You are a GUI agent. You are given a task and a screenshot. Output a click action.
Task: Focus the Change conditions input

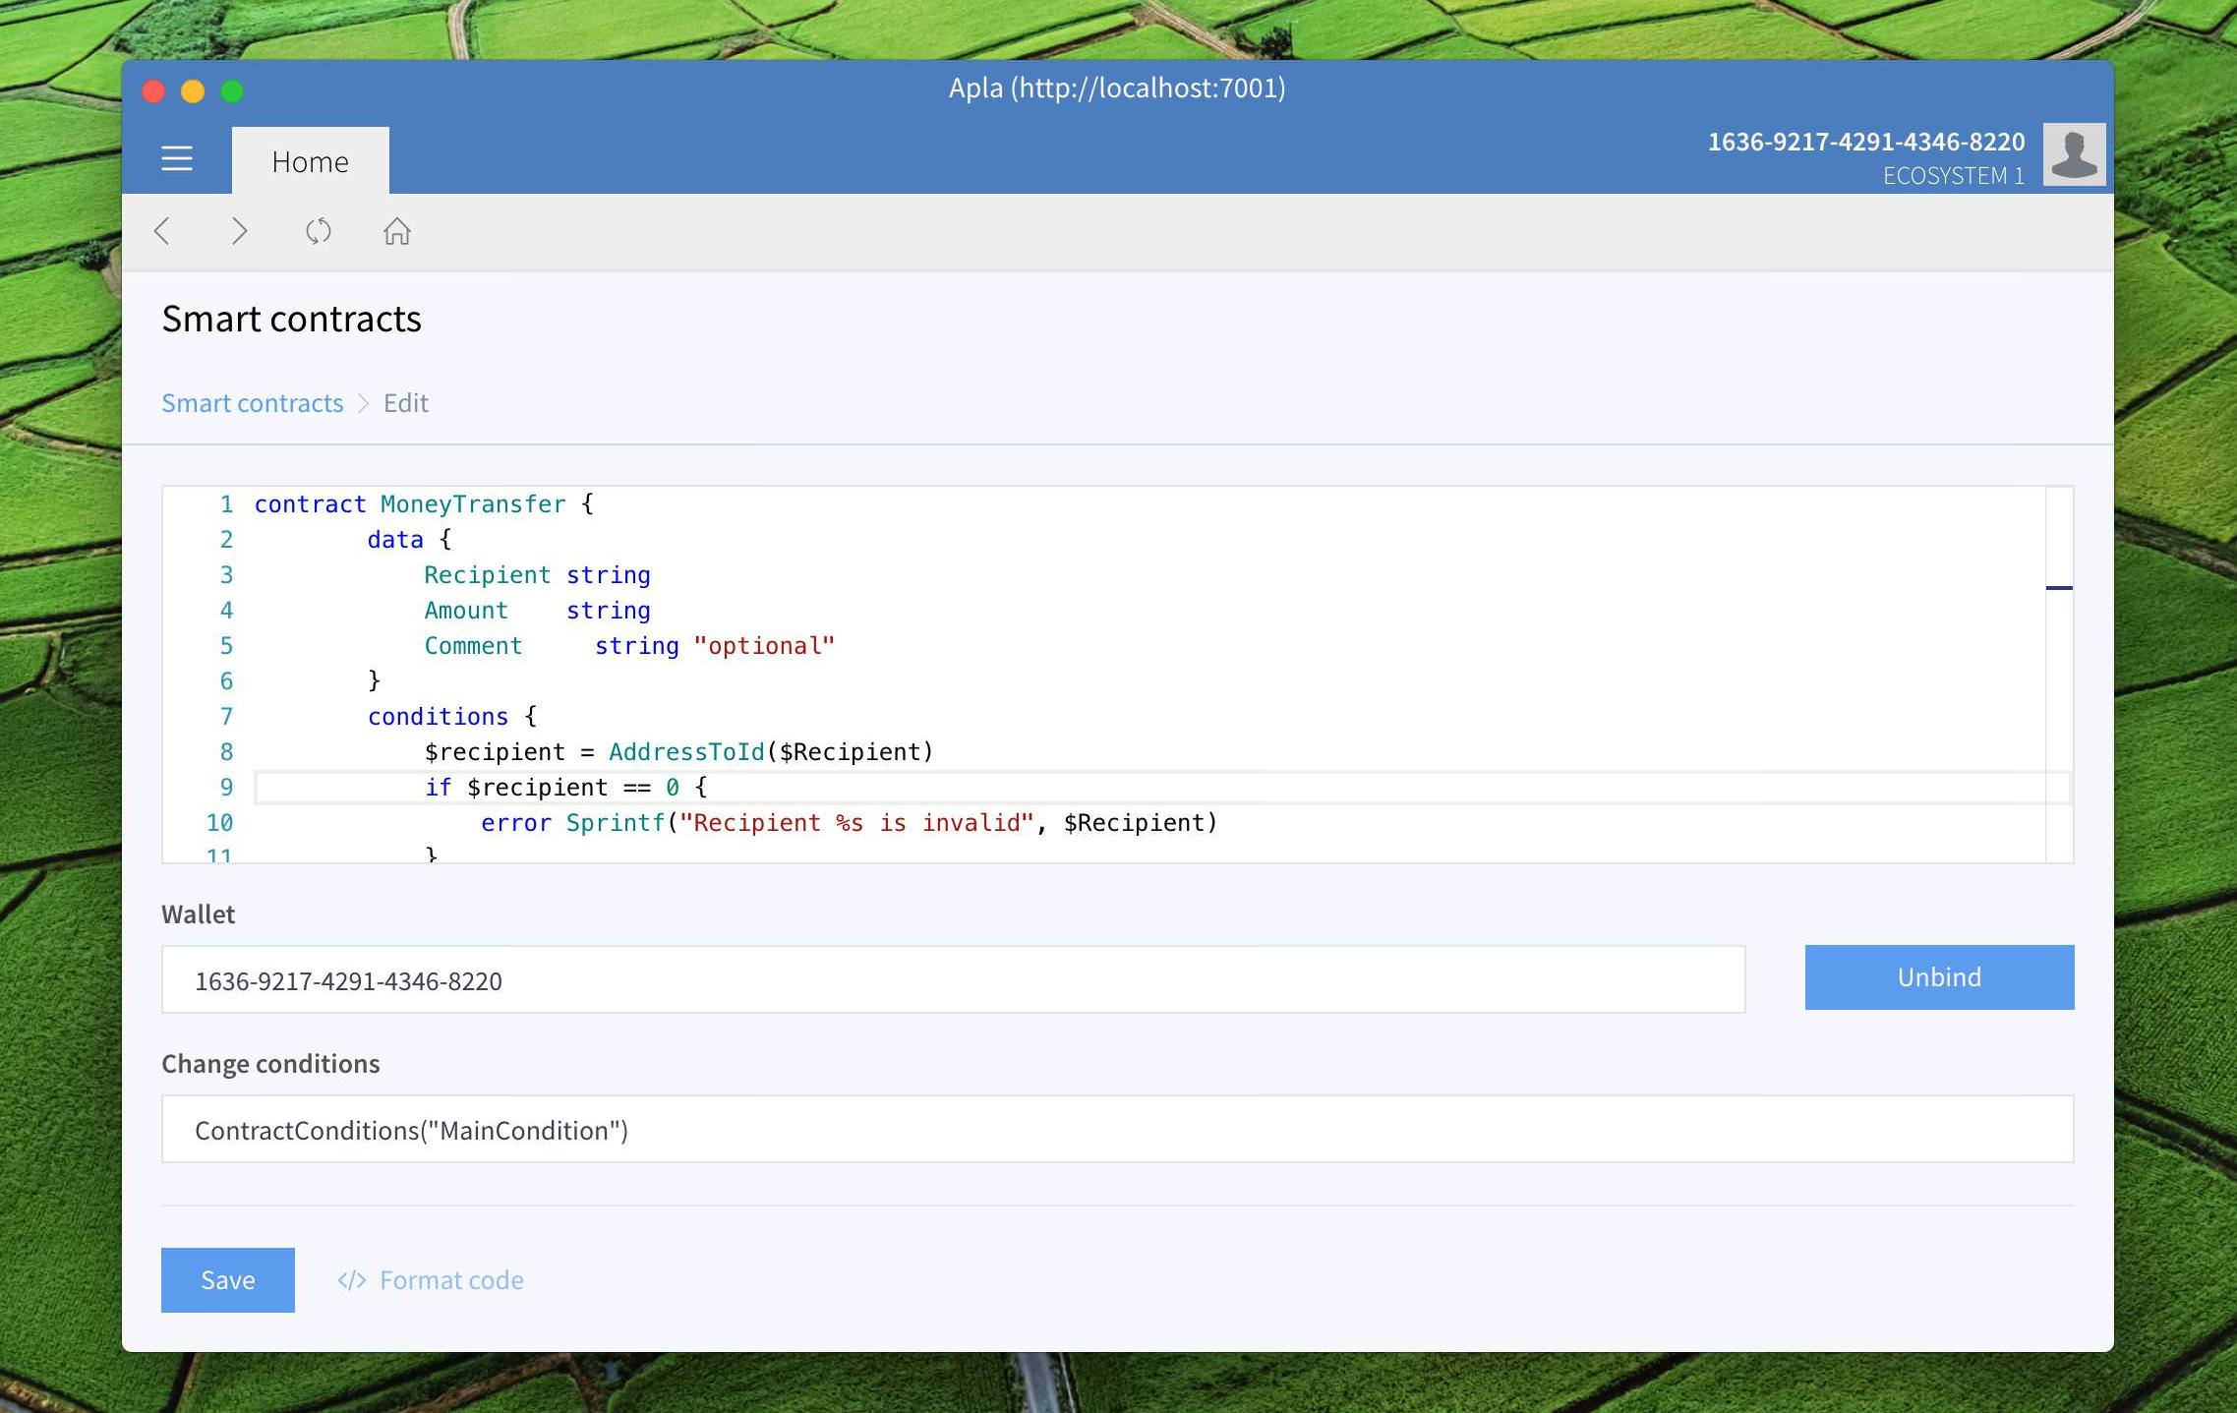[1117, 1130]
